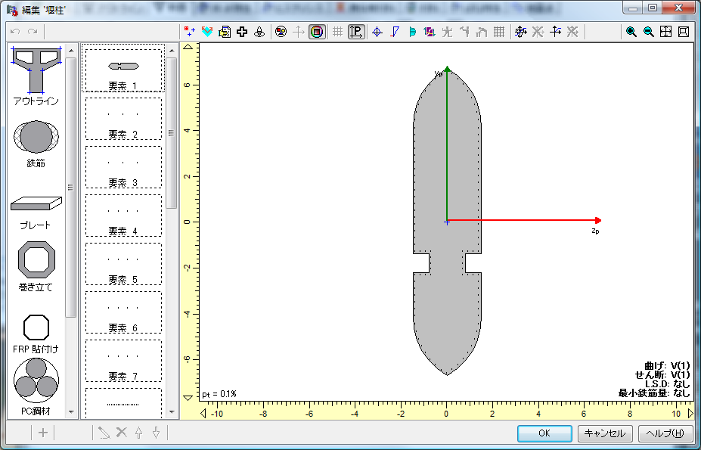Click the 'L.S.D: なし' status text
The height and width of the screenshot is (450, 701).
[x=668, y=384]
